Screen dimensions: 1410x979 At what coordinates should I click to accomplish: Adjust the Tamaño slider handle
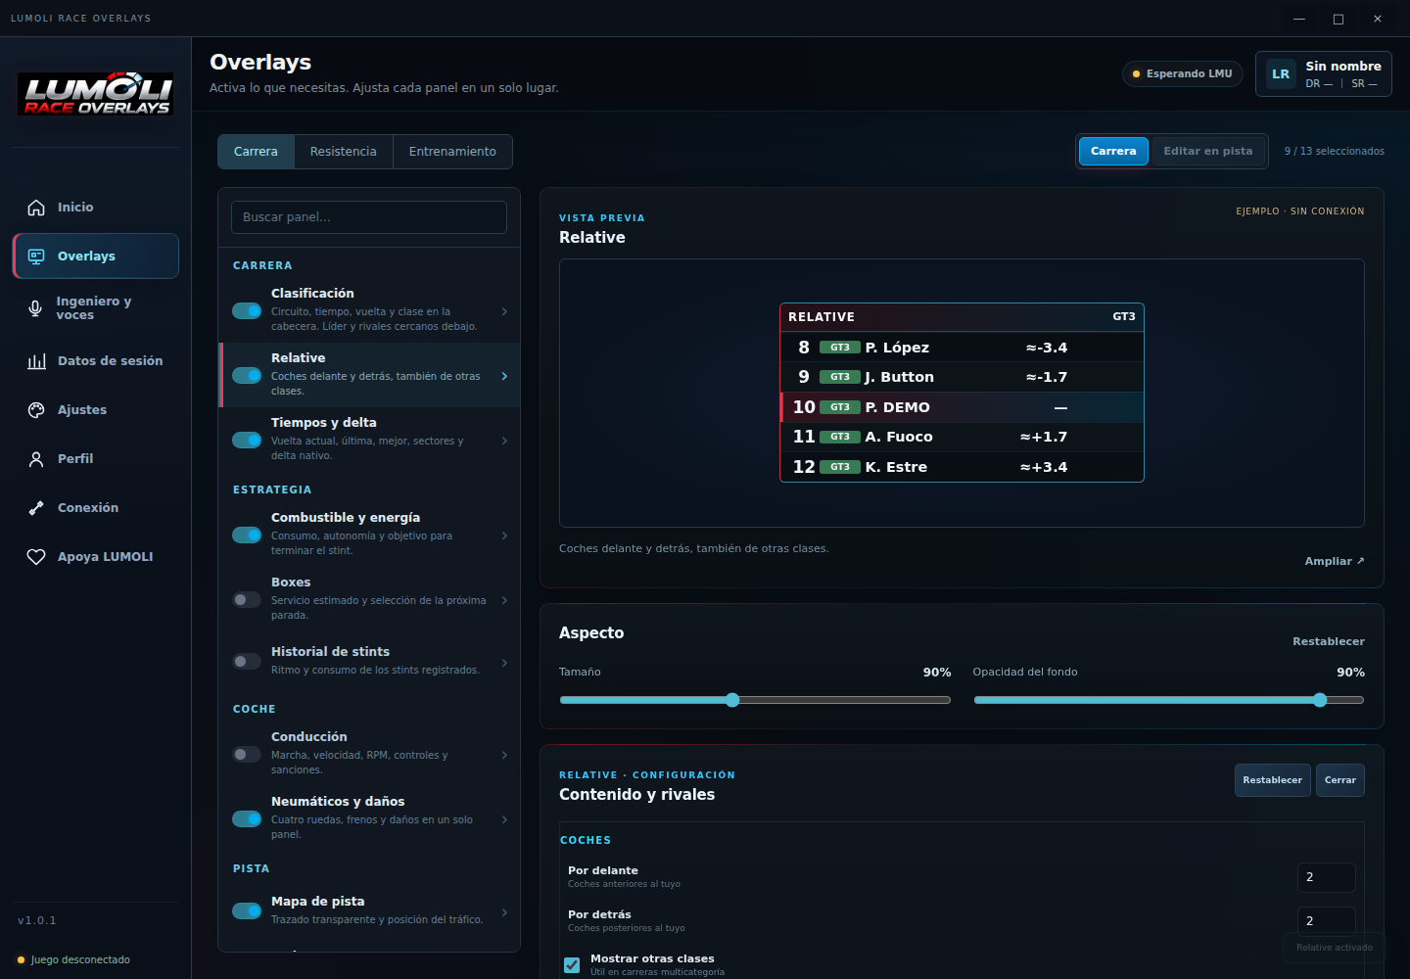732,700
